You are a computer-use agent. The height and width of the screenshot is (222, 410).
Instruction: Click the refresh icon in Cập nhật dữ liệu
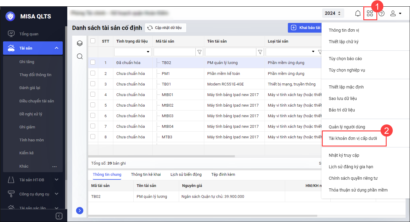150,28
